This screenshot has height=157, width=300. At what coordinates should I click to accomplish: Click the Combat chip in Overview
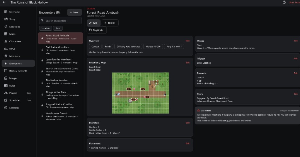pos(95,46)
